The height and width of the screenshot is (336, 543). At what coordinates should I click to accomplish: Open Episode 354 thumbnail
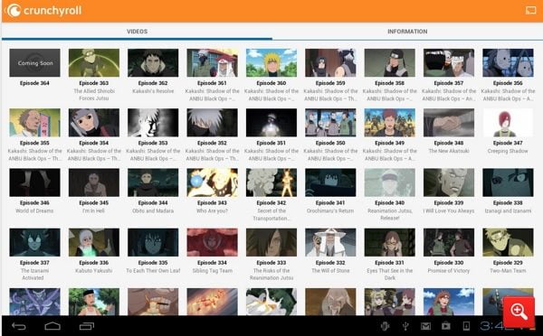tap(94, 122)
